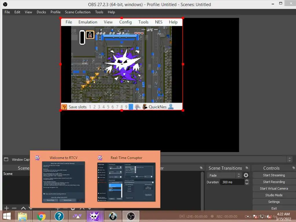The width and height of the screenshot is (296, 222).
Task: Click the Emulation menu in captured emulator preview
Action: pos(88,22)
